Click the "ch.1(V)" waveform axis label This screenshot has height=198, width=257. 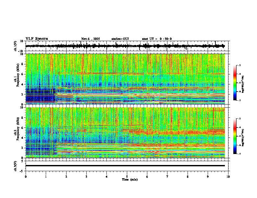pos(16,46)
